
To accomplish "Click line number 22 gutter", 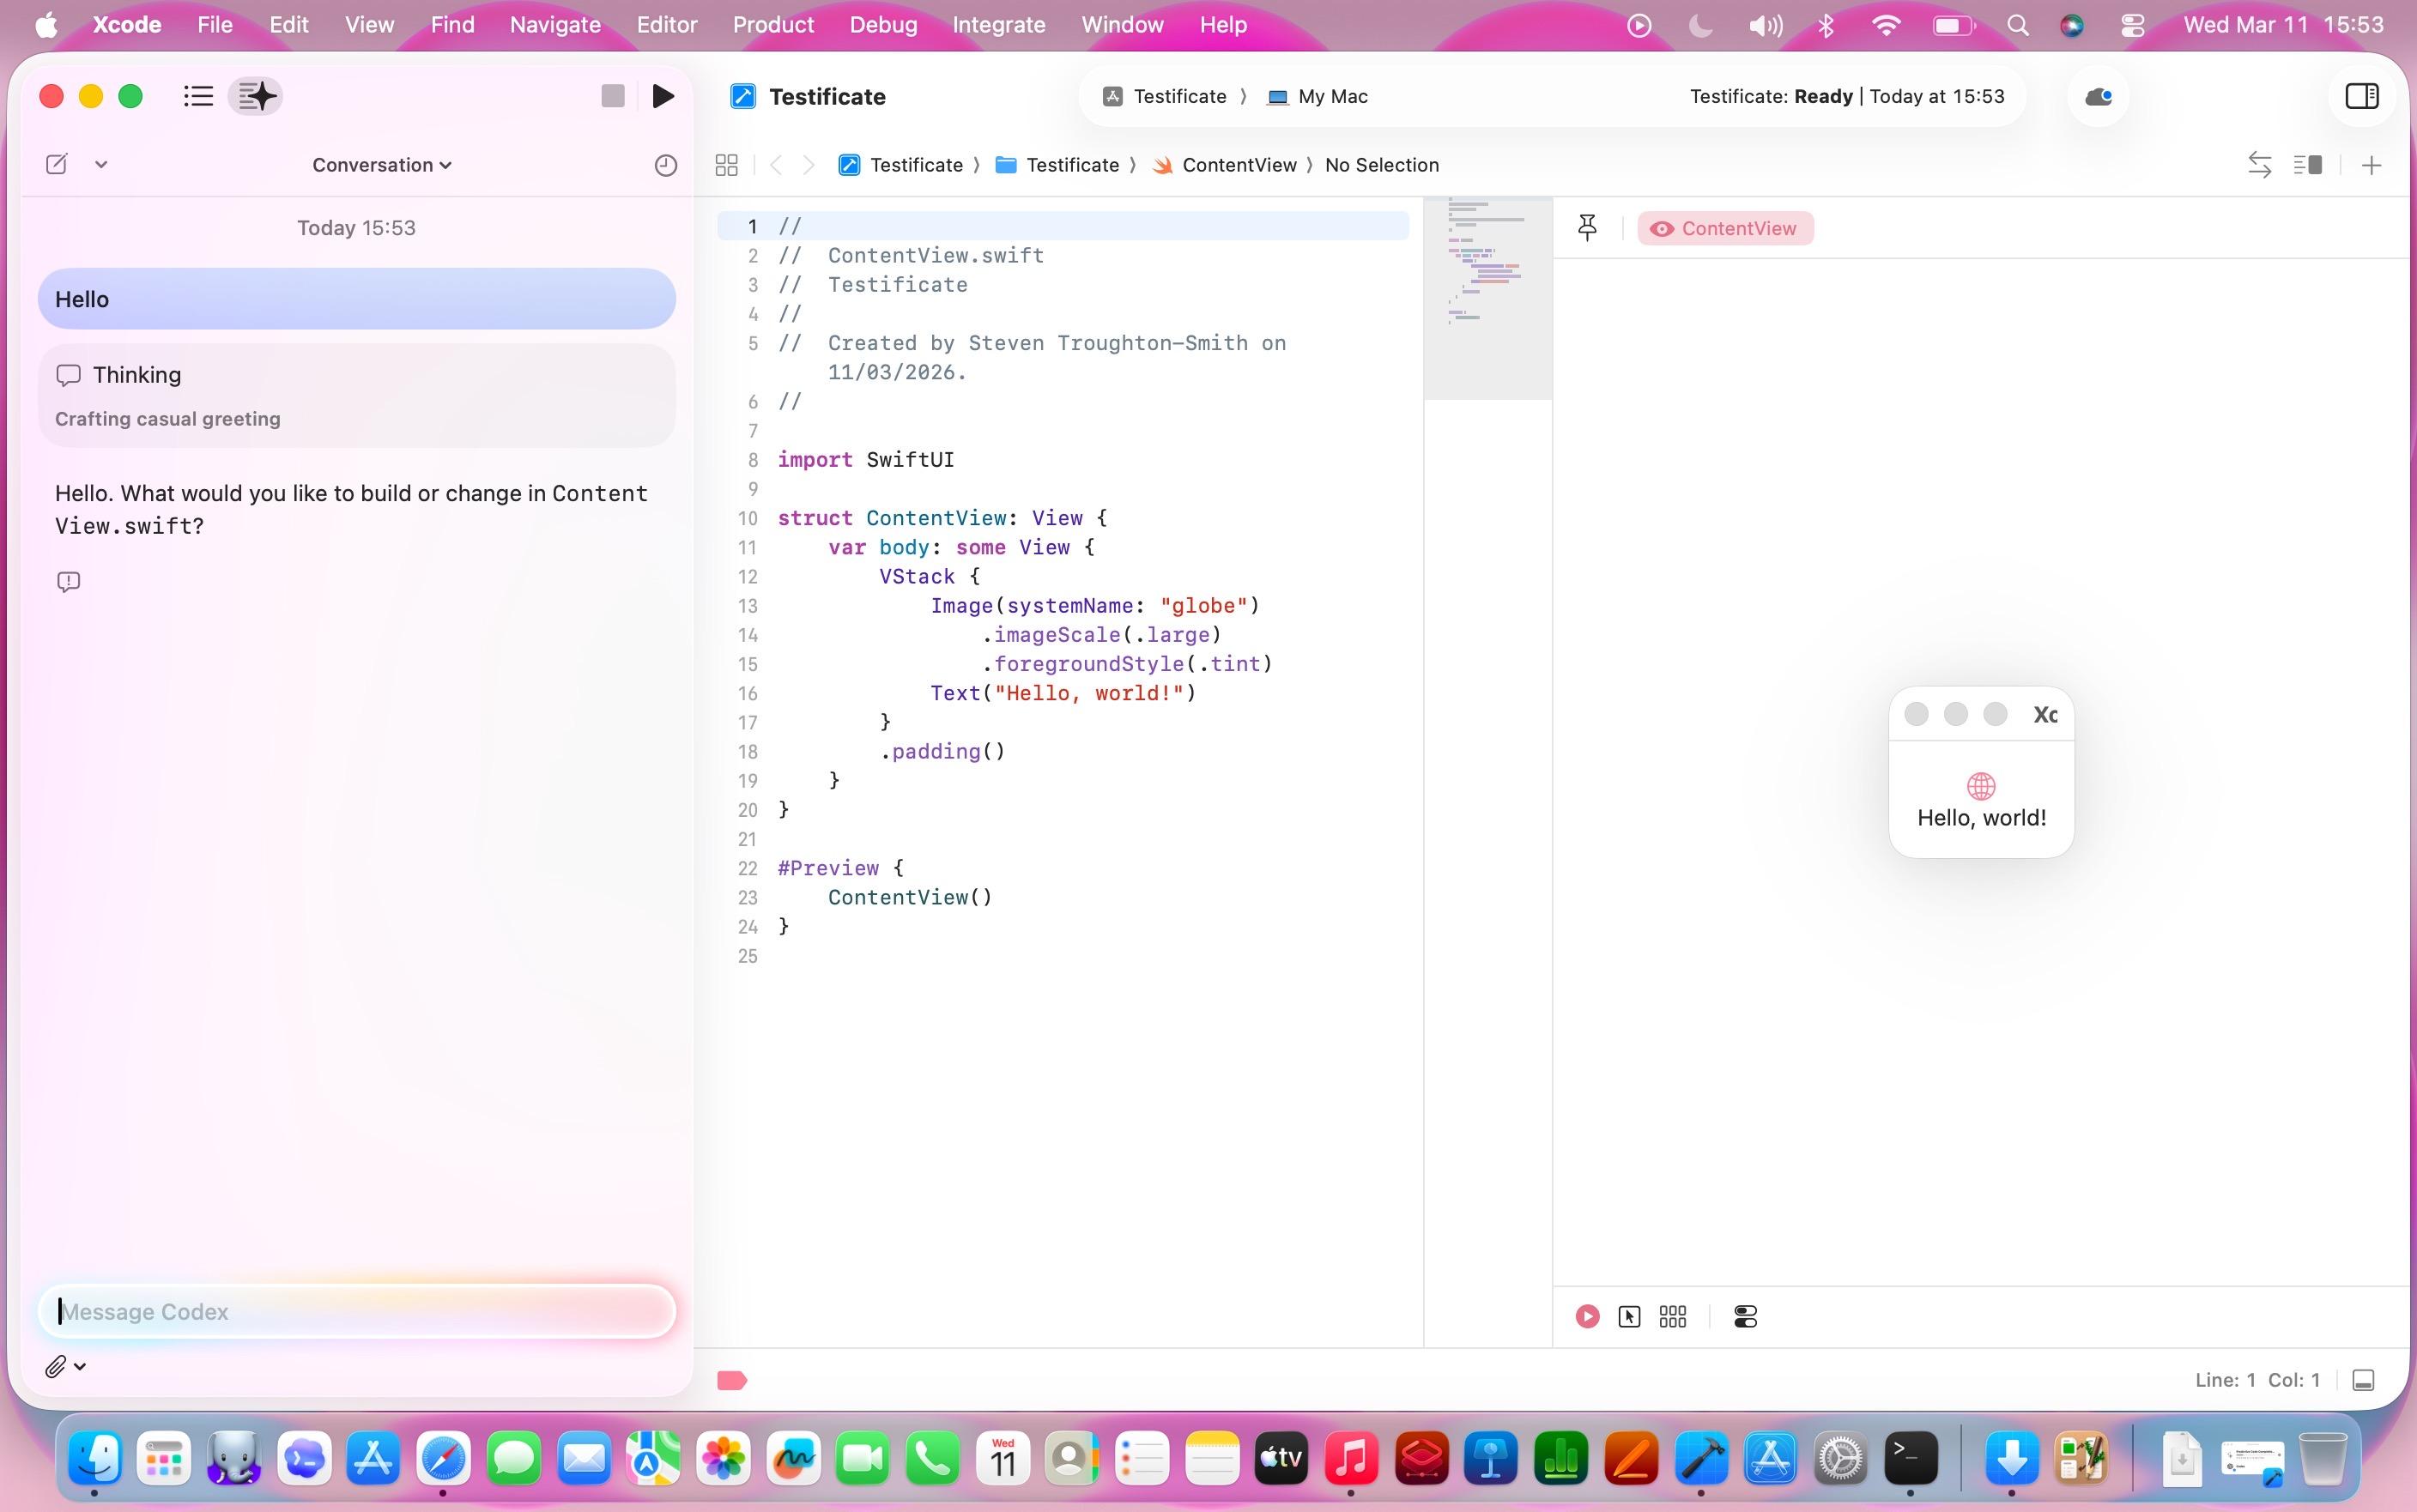I will click(x=748, y=868).
